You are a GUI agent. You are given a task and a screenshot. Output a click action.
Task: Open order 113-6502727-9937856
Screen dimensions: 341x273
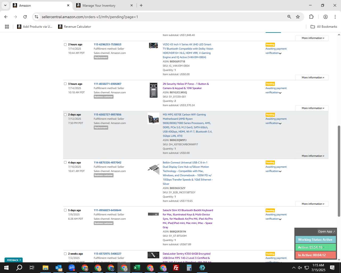pyautogui.click(x=107, y=115)
